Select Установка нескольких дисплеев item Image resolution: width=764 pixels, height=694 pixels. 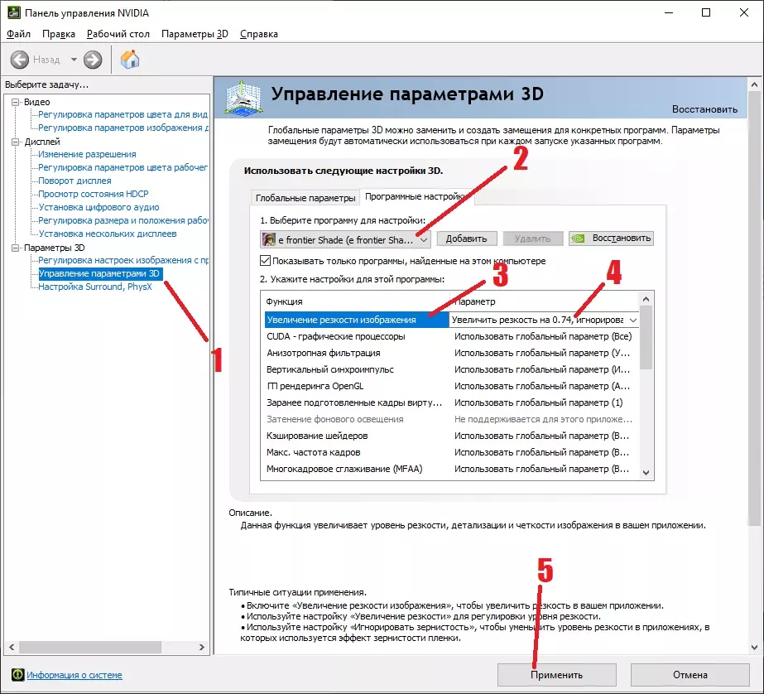tap(108, 234)
